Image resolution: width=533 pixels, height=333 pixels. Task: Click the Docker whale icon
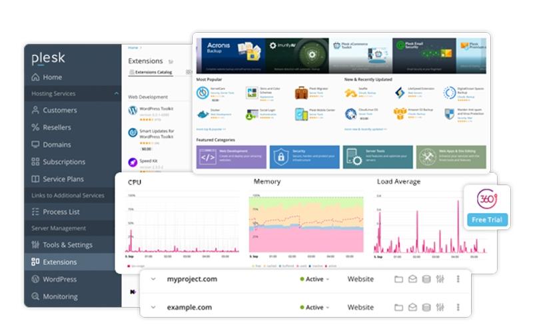pos(203,115)
